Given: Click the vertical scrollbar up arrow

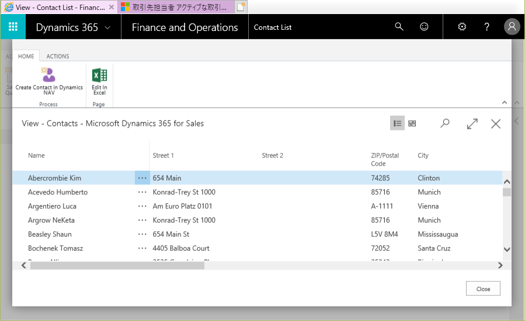Looking at the screenshot, I should (506, 182).
